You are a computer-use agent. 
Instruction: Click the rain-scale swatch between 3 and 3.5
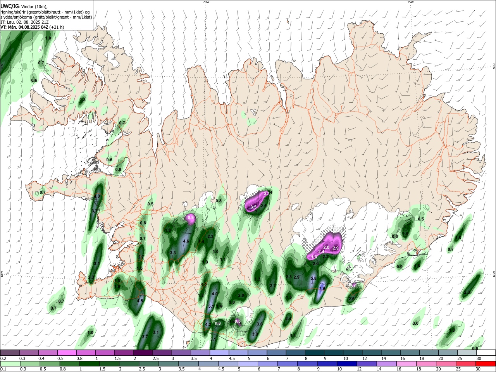coord(169,363)
